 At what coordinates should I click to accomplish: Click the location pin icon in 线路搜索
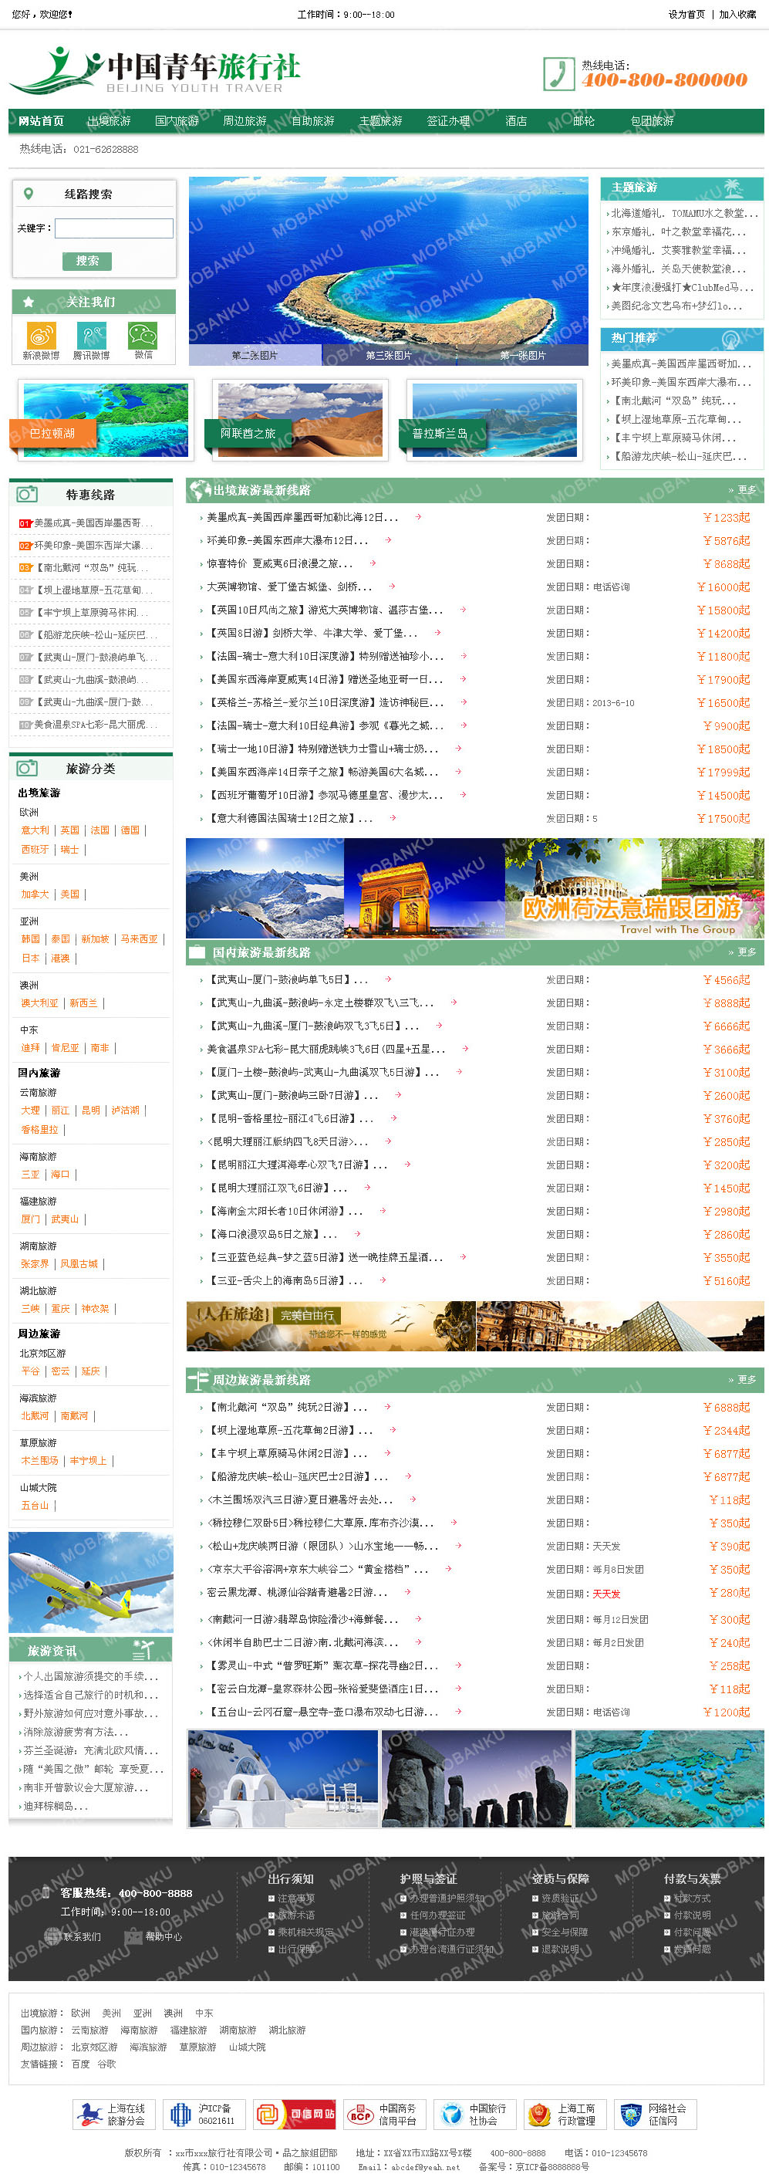tap(29, 193)
